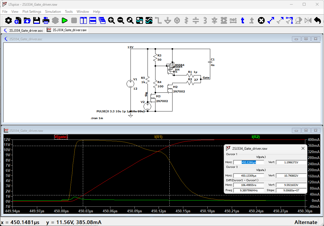Click the Zoom in magnifier icon
The height and width of the screenshot is (226, 324).
[x=111, y=20]
